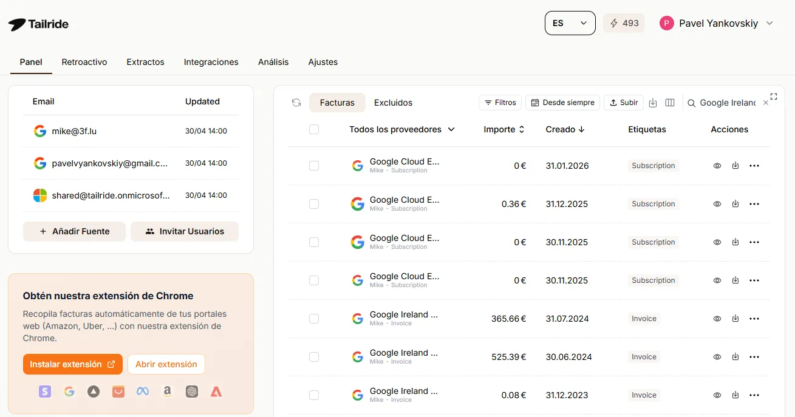Viewport: 795px width, 417px height.
Task: Click the OpenAI icon in extension card
Action: [192, 392]
